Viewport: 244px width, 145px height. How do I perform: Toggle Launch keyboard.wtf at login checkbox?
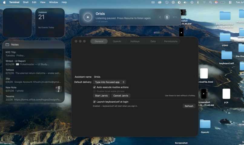94,102
